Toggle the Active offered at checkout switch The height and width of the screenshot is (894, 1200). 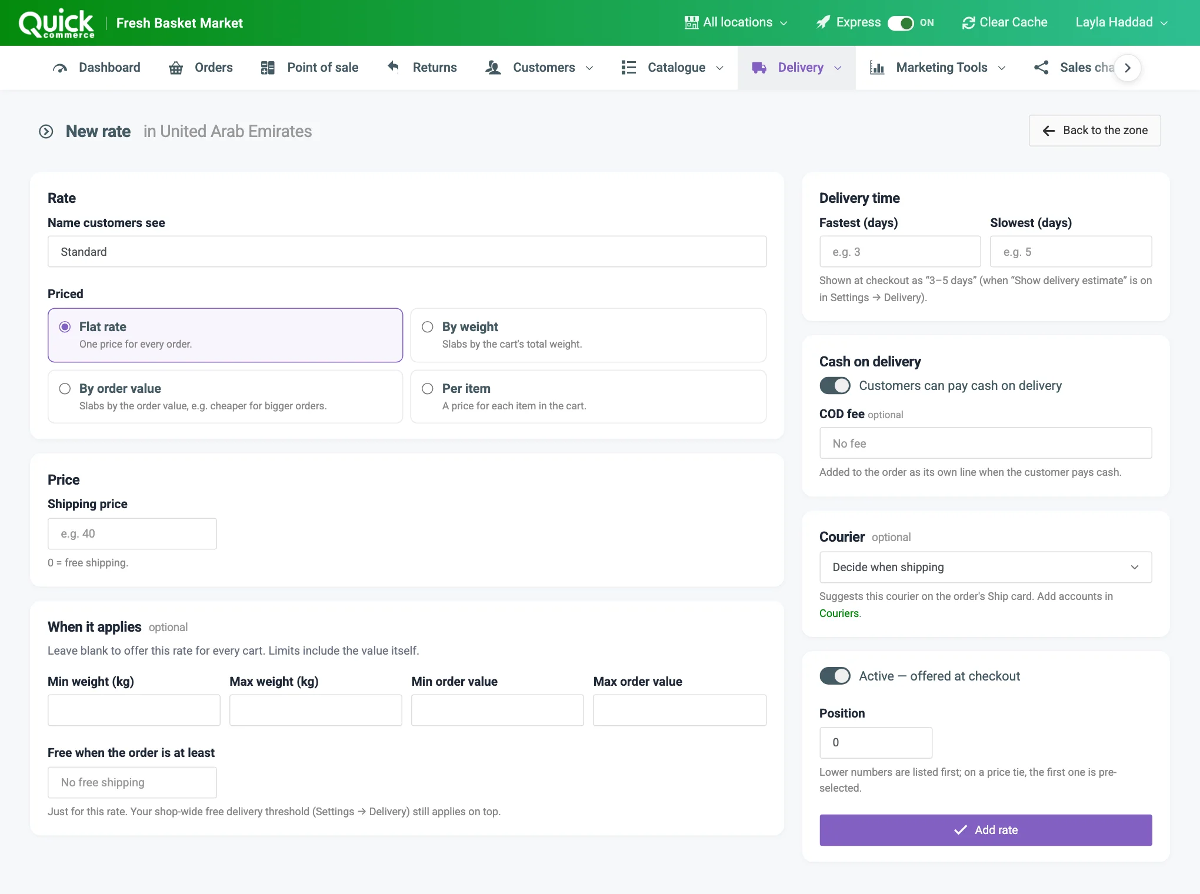click(835, 676)
